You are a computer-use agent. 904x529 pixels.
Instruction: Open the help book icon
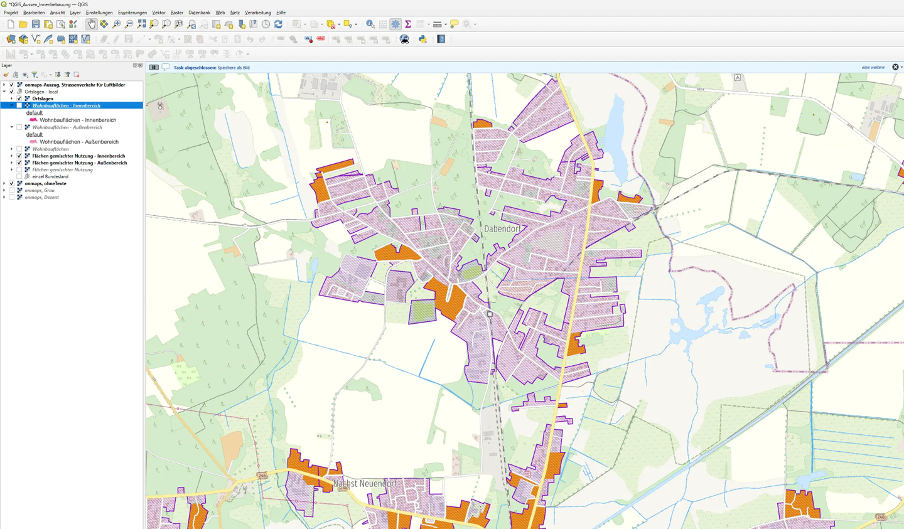pyautogui.click(x=441, y=39)
